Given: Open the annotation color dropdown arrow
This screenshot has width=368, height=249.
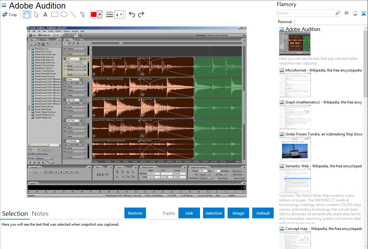Looking at the screenshot, I should pyautogui.click(x=100, y=14).
